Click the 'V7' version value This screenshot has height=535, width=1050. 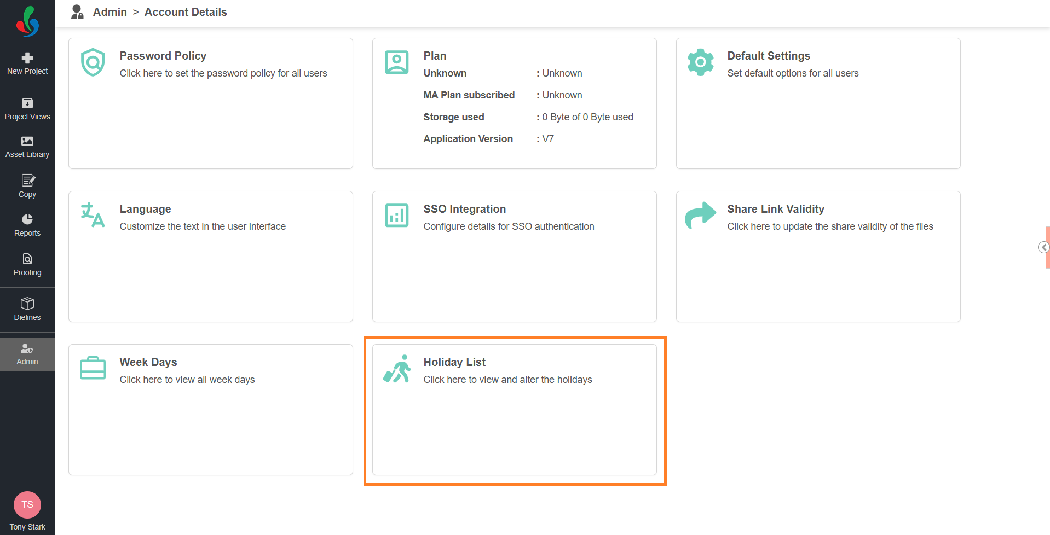(548, 139)
